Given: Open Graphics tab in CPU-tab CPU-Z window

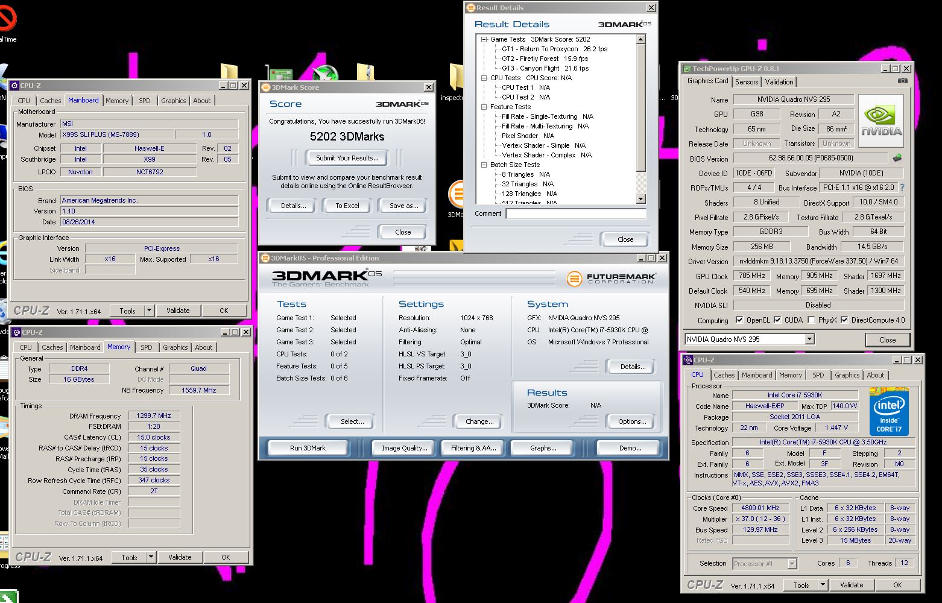Looking at the screenshot, I should (x=847, y=375).
